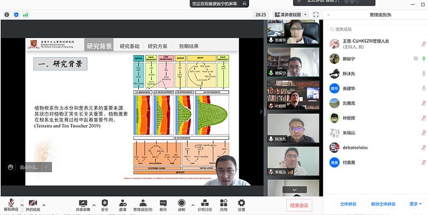Viewport: 428px width, 215px height.
Task: Toggle muted mic icon for 刘鹰高
Action: point(424,103)
